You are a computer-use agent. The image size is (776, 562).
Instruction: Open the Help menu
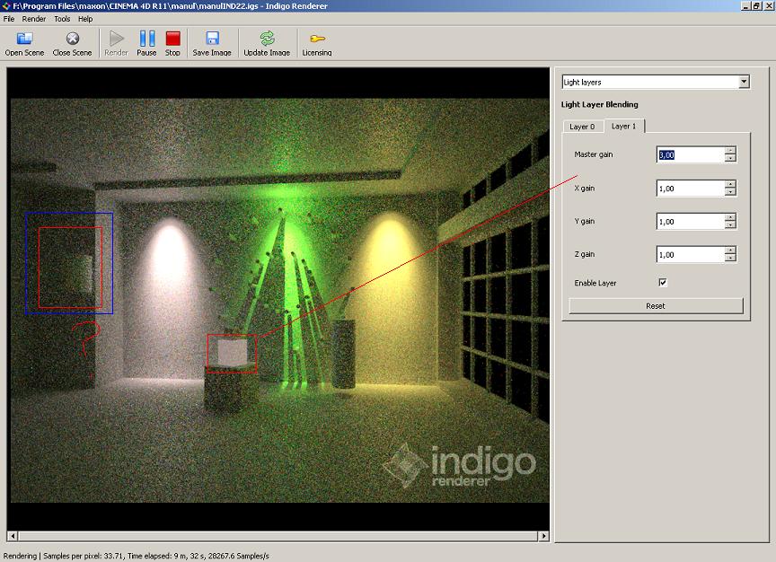[x=85, y=19]
